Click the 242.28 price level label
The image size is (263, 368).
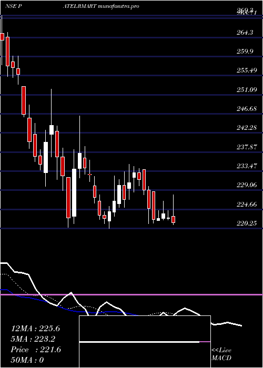246,128
